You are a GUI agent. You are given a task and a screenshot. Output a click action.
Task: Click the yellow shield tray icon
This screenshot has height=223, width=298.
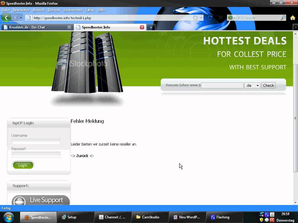pos(261,220)
